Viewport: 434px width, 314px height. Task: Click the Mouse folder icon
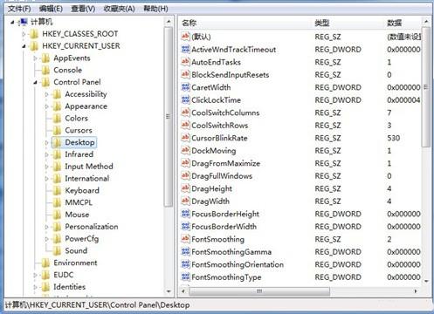pos(58,215)
